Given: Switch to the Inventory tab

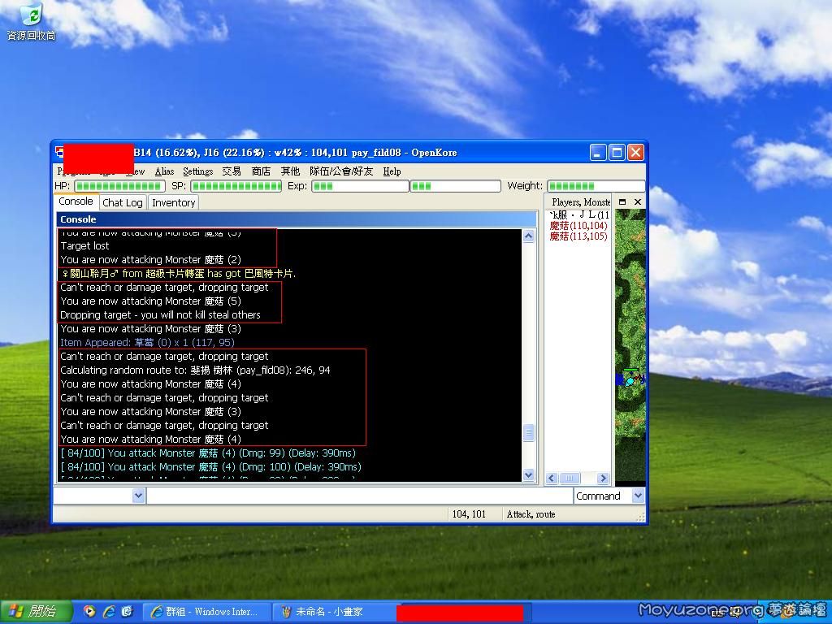Looking at the screenshot, I should [173, 202].
